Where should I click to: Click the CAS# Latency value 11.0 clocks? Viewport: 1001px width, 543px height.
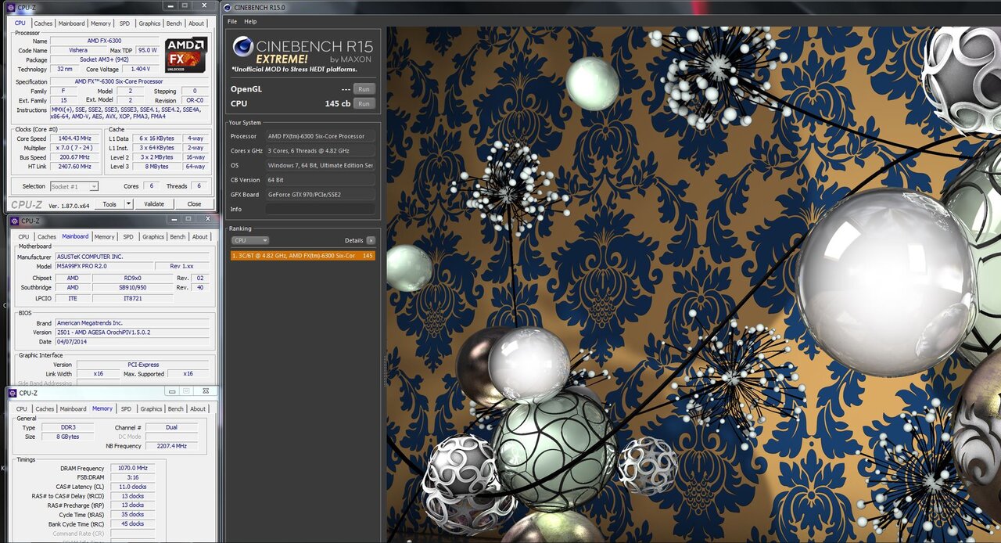(x=132, y=487)
